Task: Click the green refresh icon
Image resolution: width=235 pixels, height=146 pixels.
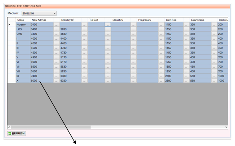Action: [10, 133]
